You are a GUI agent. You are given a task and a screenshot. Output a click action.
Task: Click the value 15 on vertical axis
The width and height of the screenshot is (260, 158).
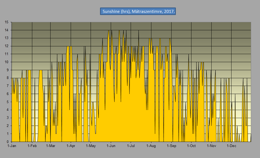(6, 22)
